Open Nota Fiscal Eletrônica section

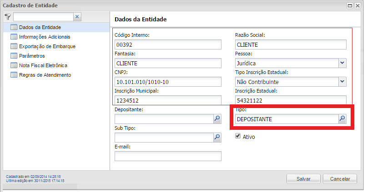[x=43, y=65]
